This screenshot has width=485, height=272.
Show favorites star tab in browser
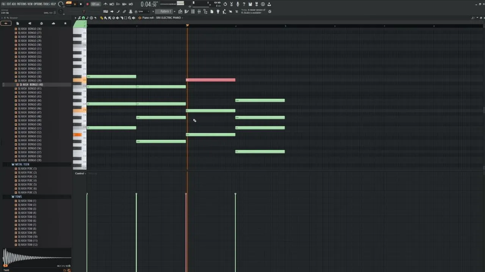pyautogui.click(x=65, y=23)
